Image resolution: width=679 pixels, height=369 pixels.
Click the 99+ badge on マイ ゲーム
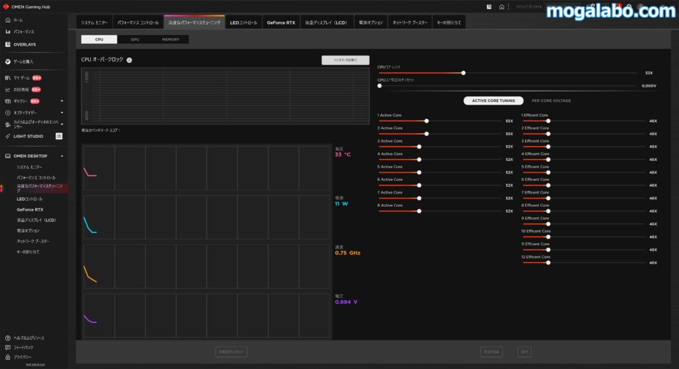pyautogui.click(x=37, y=78)
